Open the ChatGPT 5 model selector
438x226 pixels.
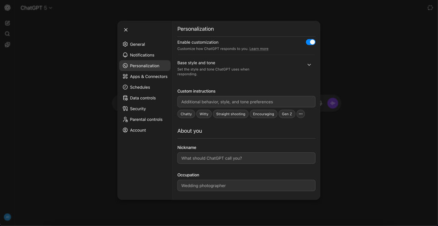coord(36,8)
